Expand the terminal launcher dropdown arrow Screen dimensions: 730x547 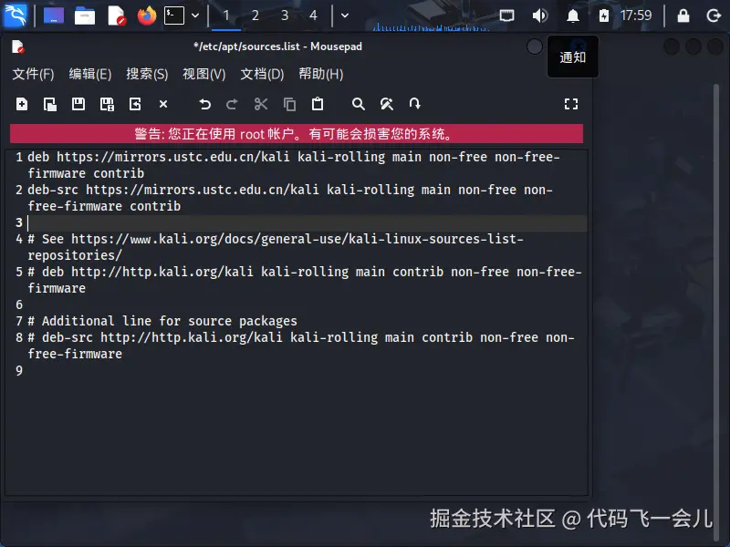(195, 15)
